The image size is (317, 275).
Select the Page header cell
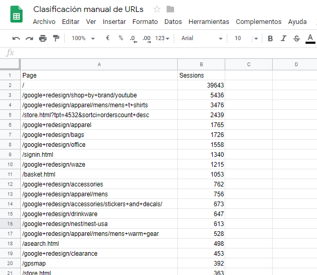tap(99, 76)
